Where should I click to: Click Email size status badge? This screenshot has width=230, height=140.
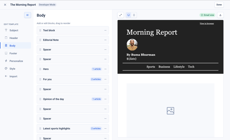coord(207,15)
